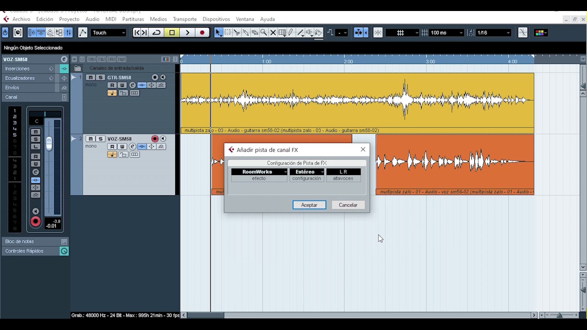Select the Range Selection tool
This screenshot has height=330, width=587.
(x=227, y=33)
